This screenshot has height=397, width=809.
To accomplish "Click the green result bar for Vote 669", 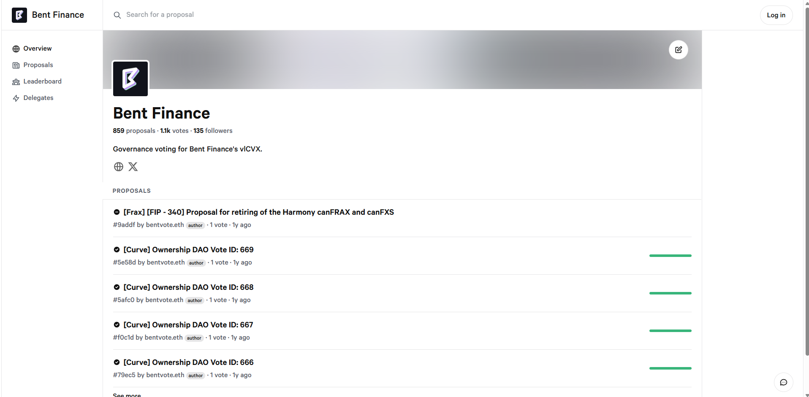I will pyautogui.click(x=671, y=256).
